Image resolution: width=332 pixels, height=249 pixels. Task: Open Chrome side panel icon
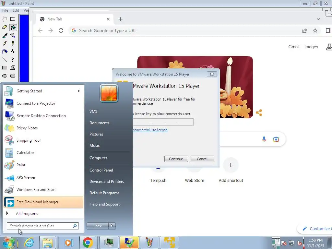tap(328, 30)
